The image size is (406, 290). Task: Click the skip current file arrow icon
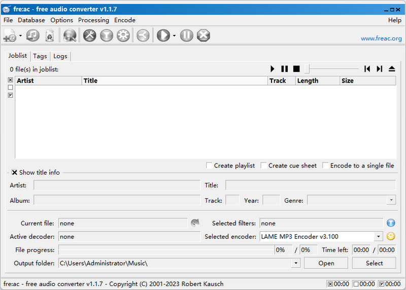pyautogui.click(x=195, y=223)
